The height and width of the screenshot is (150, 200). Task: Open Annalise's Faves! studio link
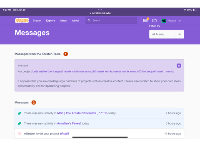[x=69, y=123]
